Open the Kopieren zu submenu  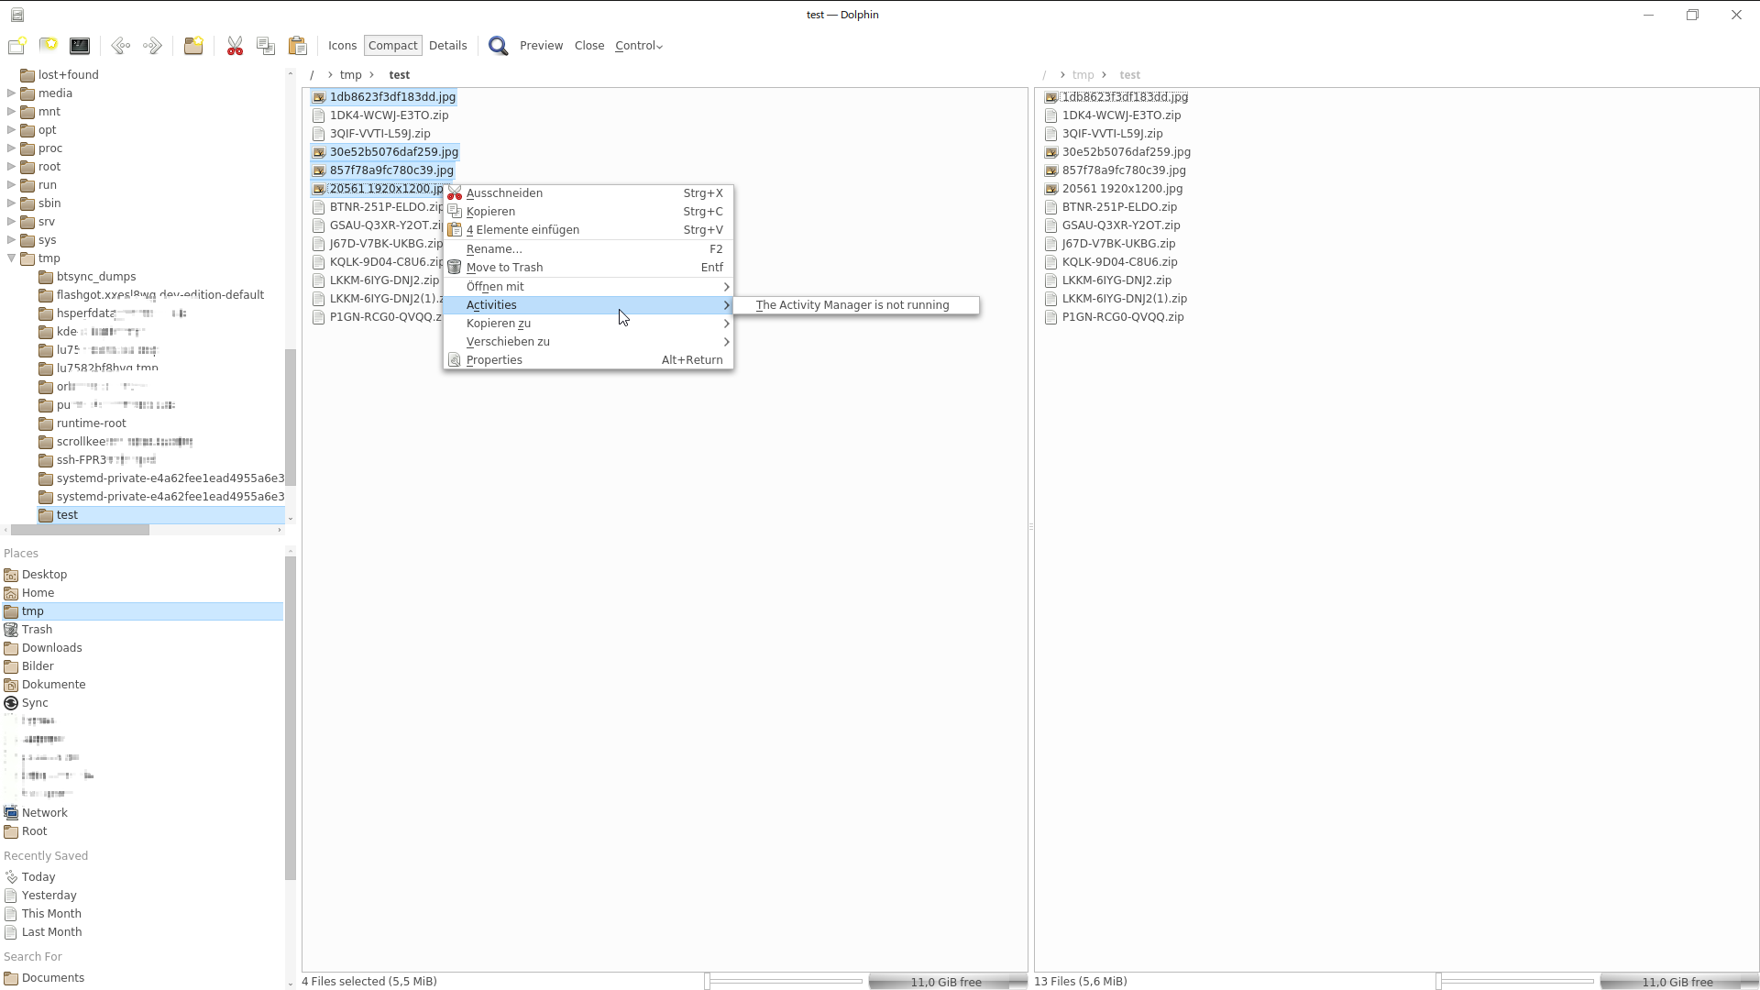(499, 324)
